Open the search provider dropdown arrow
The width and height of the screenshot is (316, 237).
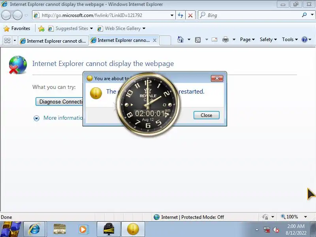pyautogui.click(x=312, y=15)
